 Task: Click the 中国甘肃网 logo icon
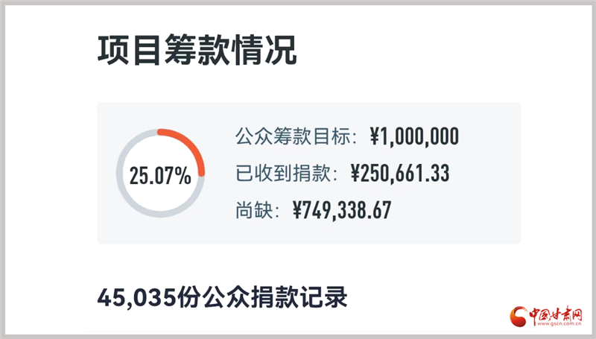546,316
